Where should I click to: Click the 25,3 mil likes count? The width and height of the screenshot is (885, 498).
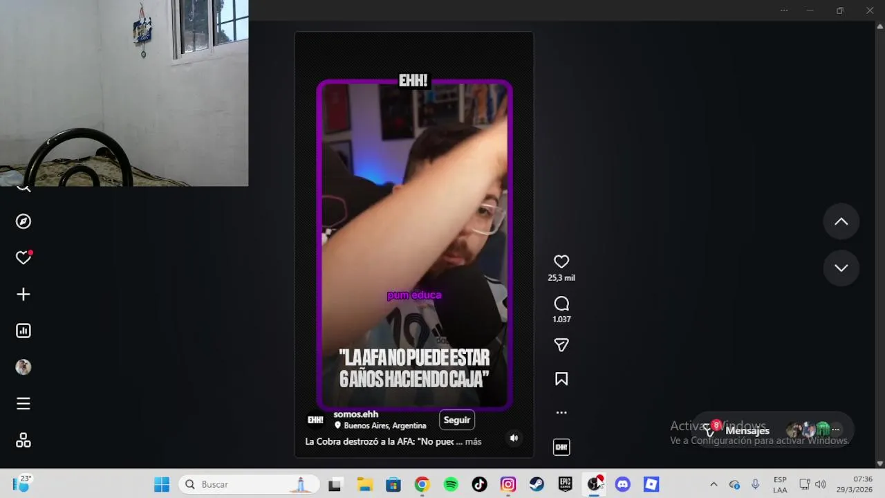[561, 278]
